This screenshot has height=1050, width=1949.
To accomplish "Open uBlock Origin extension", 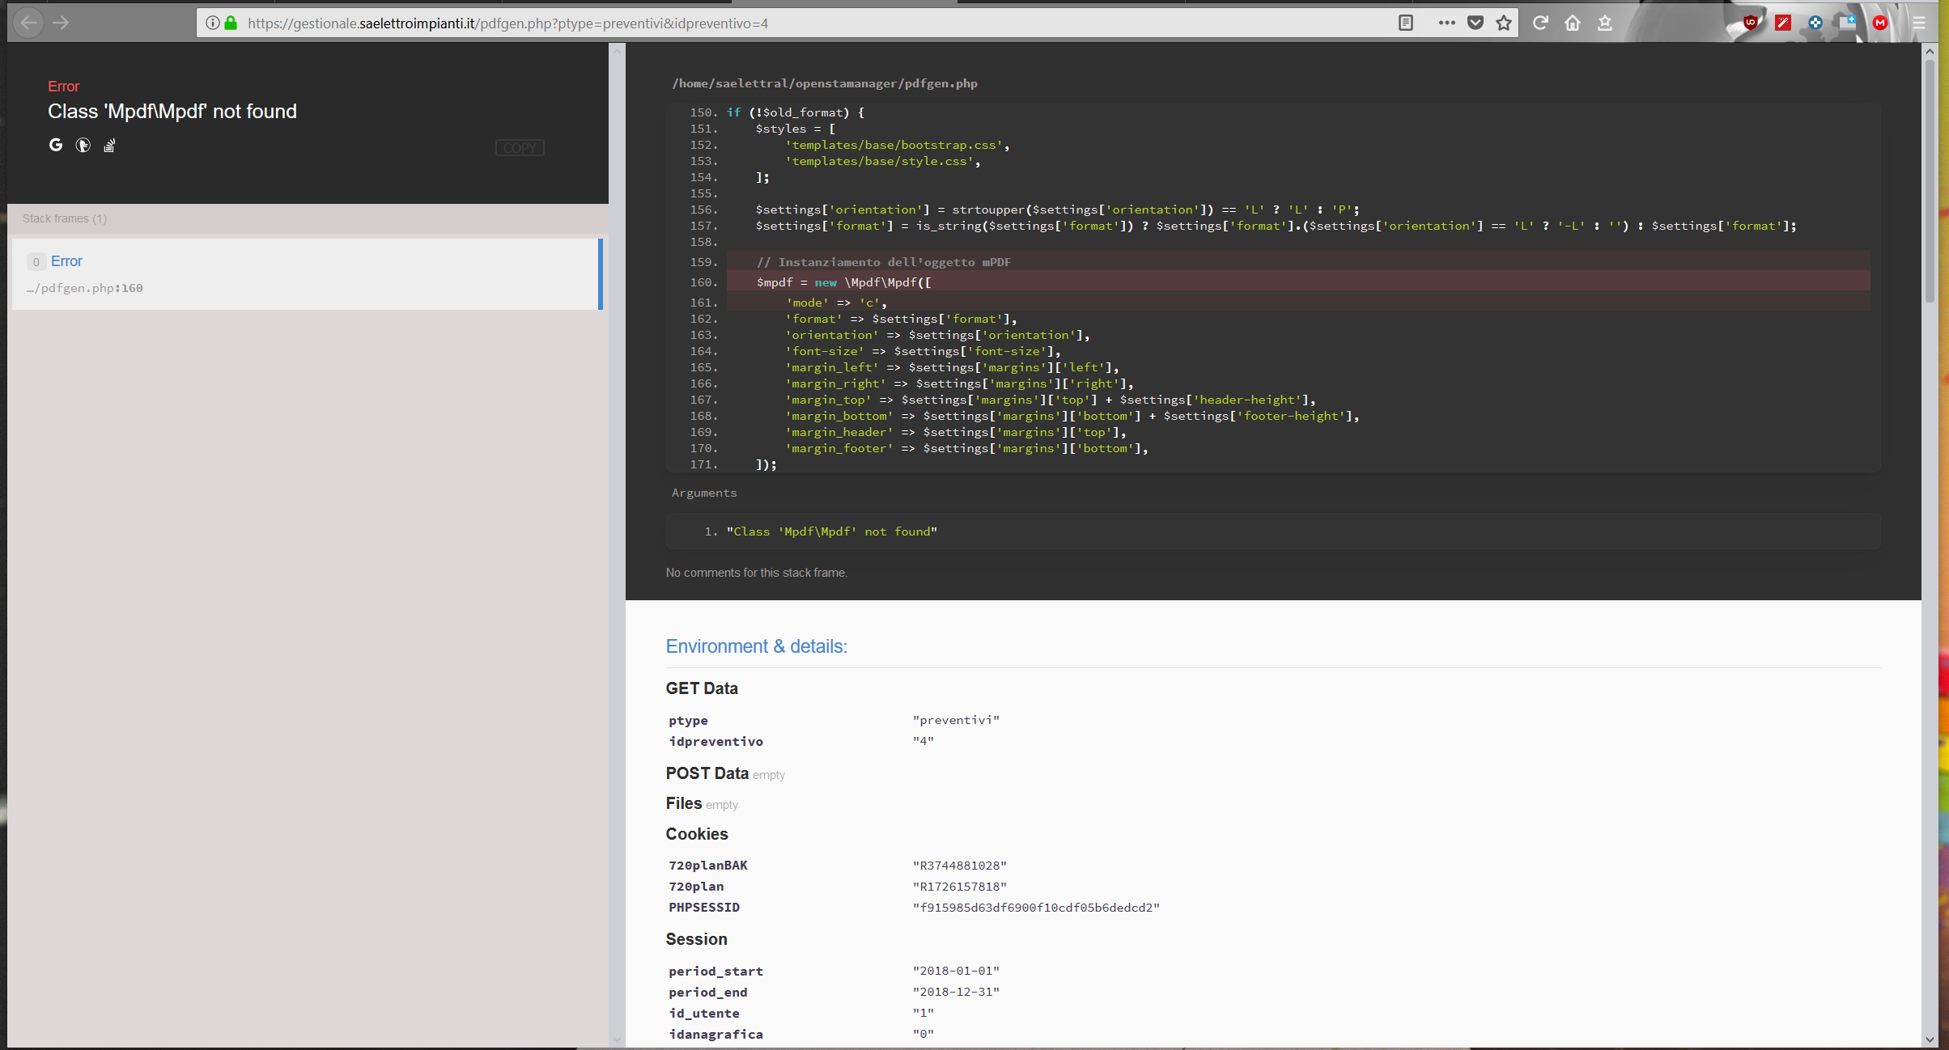I will pyautogui.click(x=1751, y=23).
